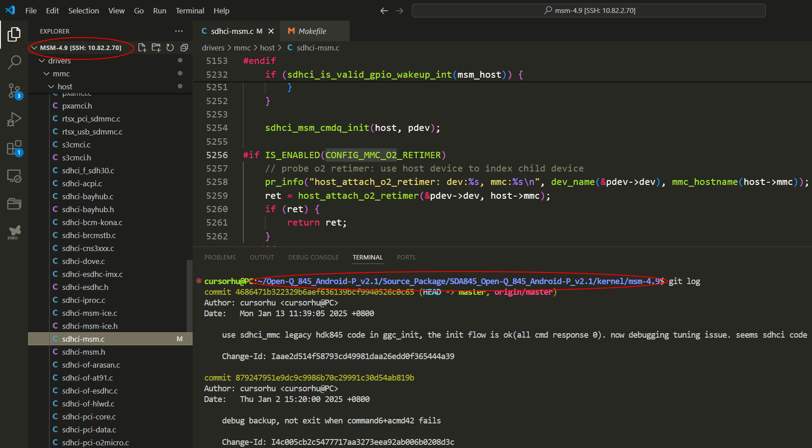
Task: Open the Search view in activity bar
Action: tap(14, 63)
